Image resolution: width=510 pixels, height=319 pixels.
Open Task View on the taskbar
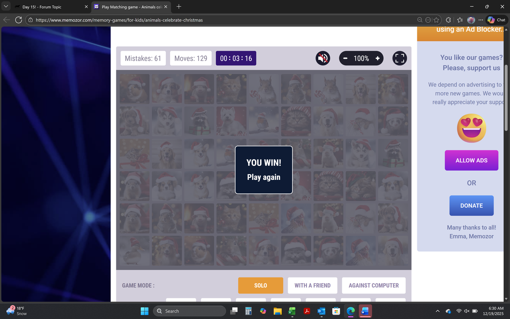point(235,311)
